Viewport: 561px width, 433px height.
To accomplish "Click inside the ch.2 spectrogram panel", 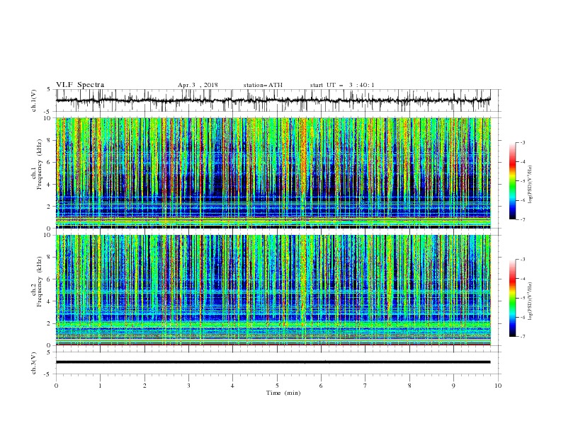I will pos(273,290).
